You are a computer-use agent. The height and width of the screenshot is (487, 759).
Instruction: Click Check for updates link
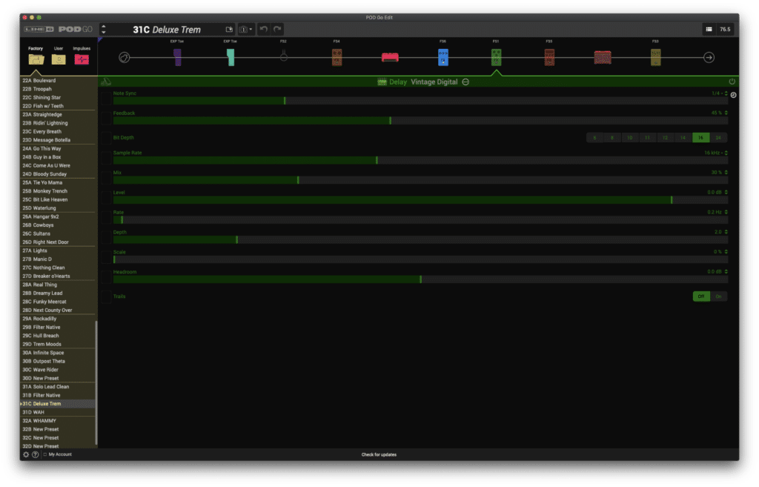click(x=379, y=454)
